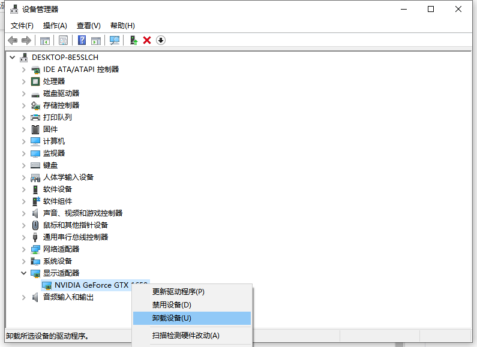Screen dimensions: 477x347
Task: Click the 显示适配器 tree label
Action: pyautogui.click(x=61, y=273)
